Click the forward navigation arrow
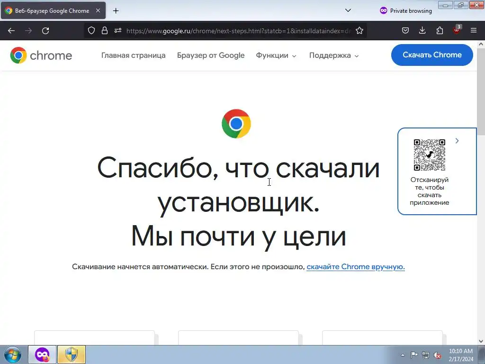The width and height of the screenshot is (485, 364). coord(28,31)
